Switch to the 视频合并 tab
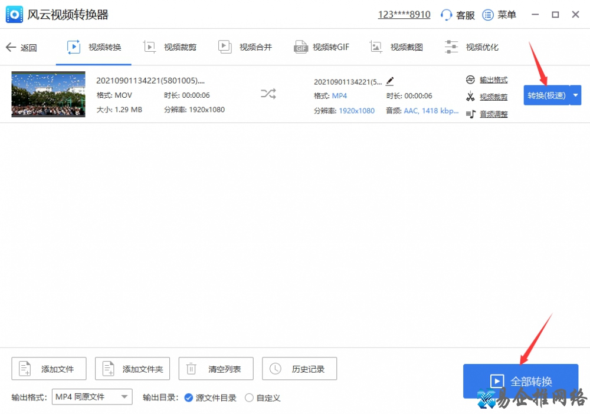590x414 pixels. coord(246,47)
